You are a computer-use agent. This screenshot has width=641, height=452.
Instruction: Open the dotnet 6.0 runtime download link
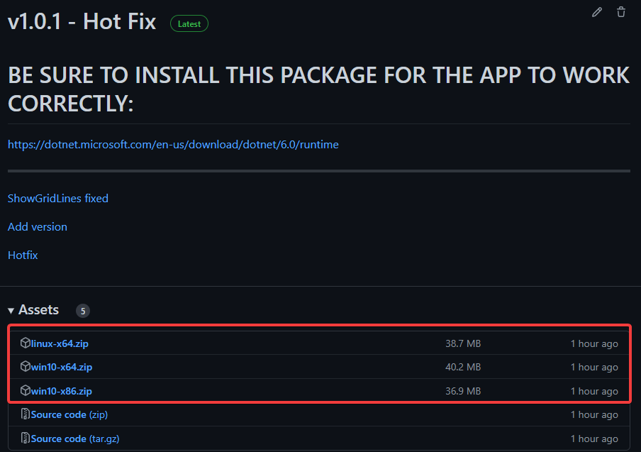[x=173, y=145]
